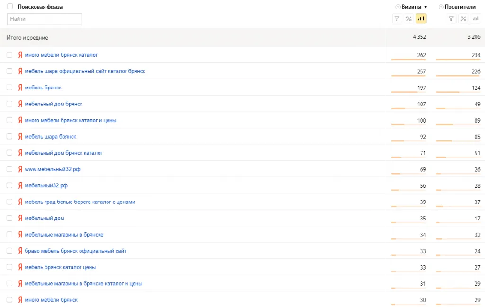Click the Найти search field
This screenshot has width=485, height=307.
pos(45,19)
